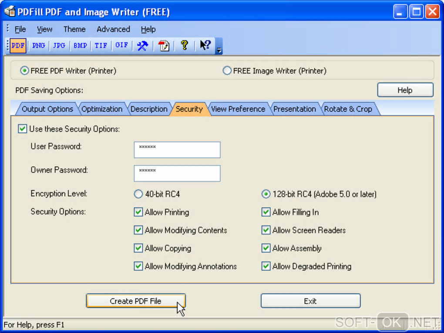Screen dimensions: 444x333
Task: Click the printer application icon in title bar
Action: tap(10, 12)
